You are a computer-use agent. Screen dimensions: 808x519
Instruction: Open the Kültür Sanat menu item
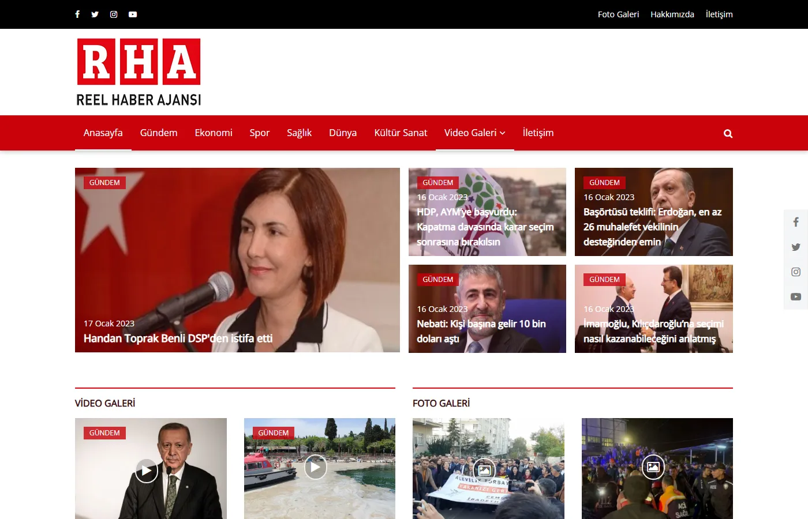401,133
